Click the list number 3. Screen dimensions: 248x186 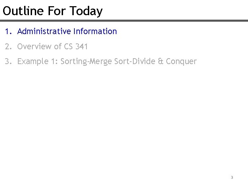point(8,61)
